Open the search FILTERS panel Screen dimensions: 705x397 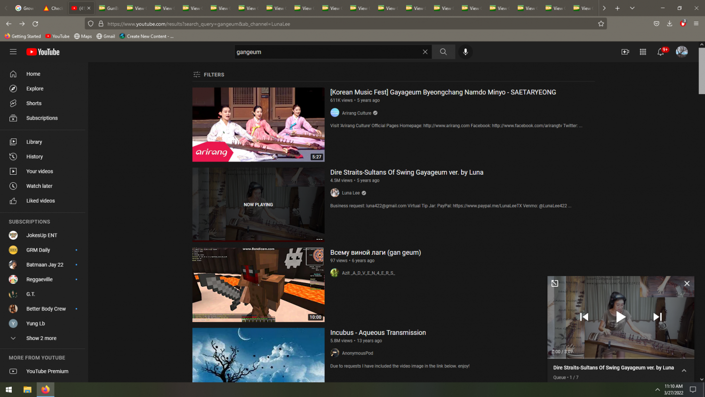click(x=209, y=74)
